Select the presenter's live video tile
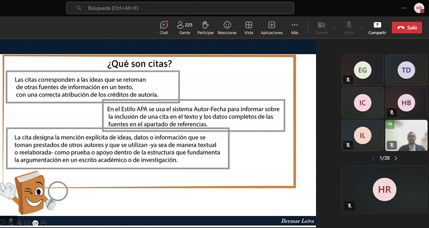Image resolution: width=429 pixels, height=228 pixels. pos(406,135)
